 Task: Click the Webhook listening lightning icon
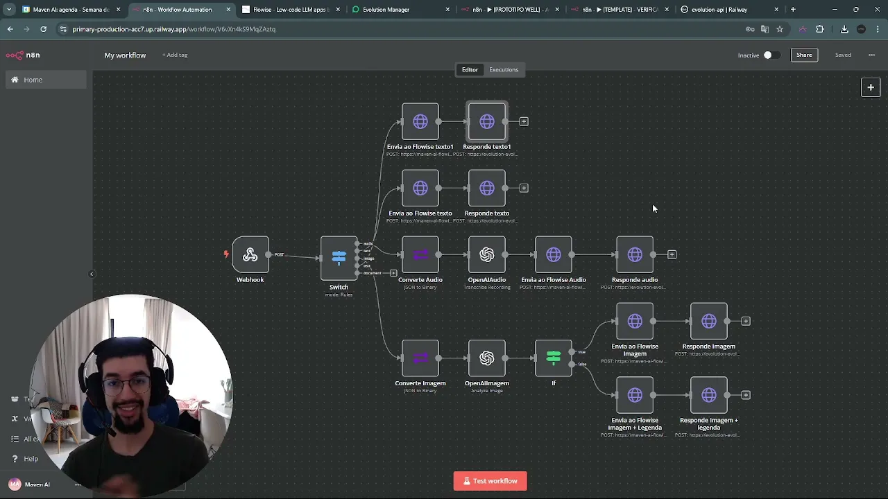(226, 254)
